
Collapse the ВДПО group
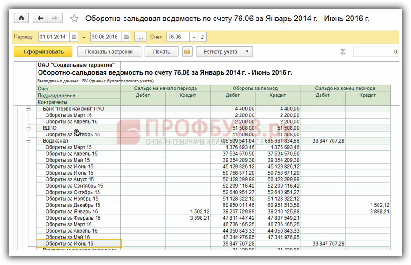pyautogui.click(x=27, y=128)
